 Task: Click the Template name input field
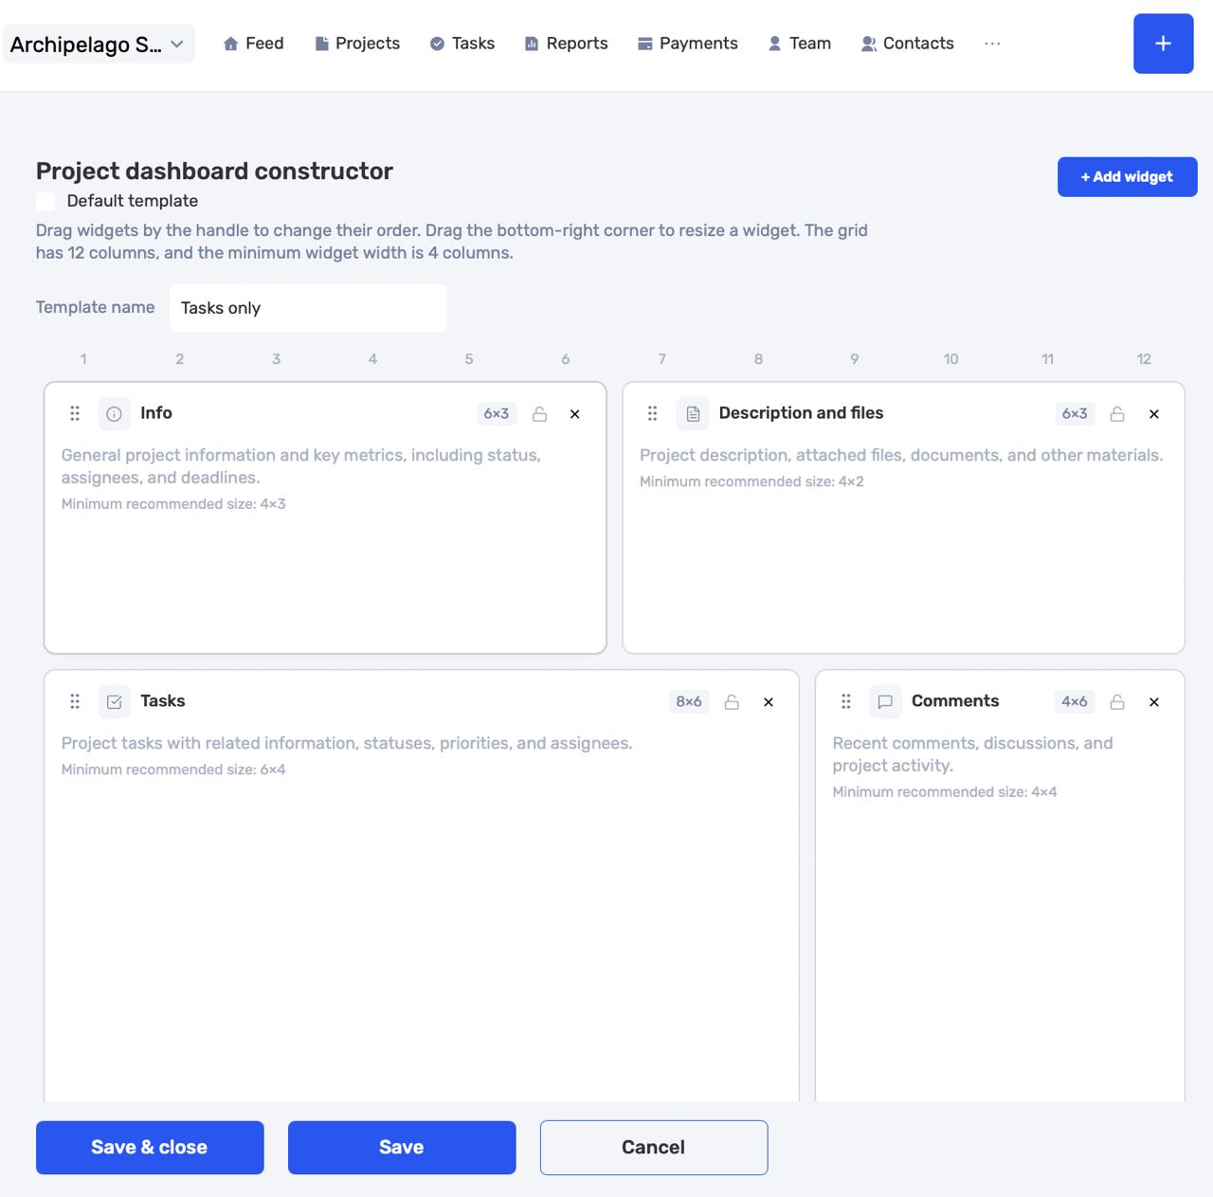[308, 308]
